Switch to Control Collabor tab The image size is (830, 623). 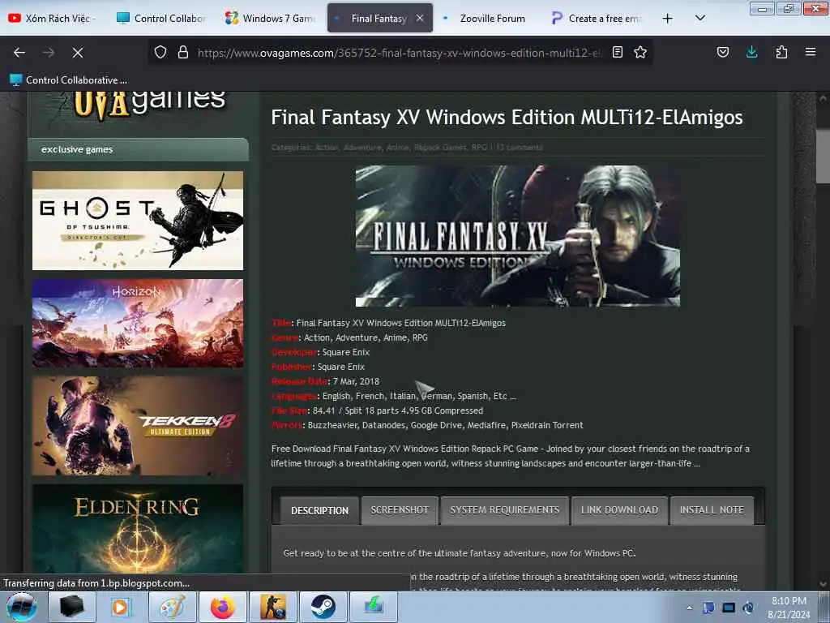(x=162, y=18)
